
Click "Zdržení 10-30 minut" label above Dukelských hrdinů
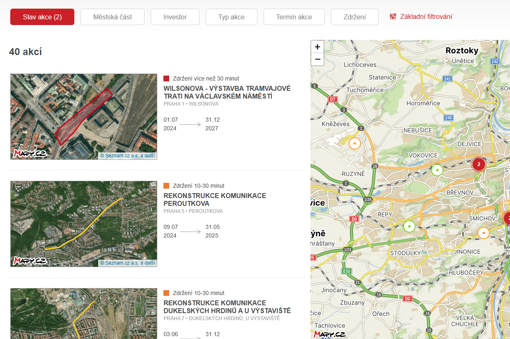pyautogui.click(x=199, y=293)
